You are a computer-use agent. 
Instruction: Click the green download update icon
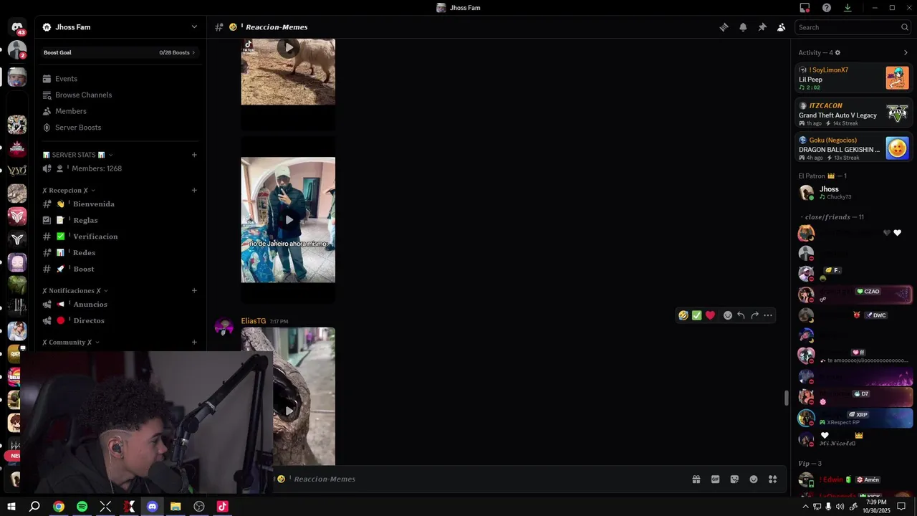click(x=848, y=8)
